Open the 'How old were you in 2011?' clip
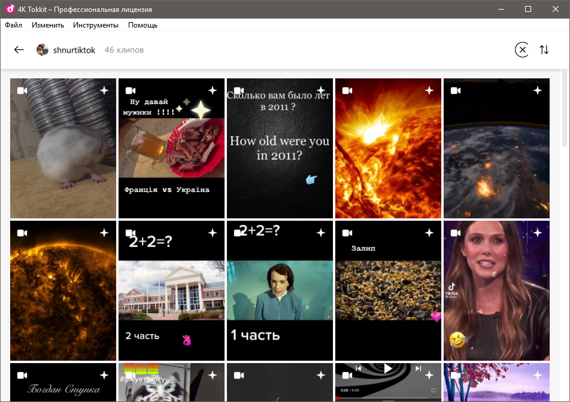Image resolution: width=570 pixels, height=402 pixels. point(280,148)
